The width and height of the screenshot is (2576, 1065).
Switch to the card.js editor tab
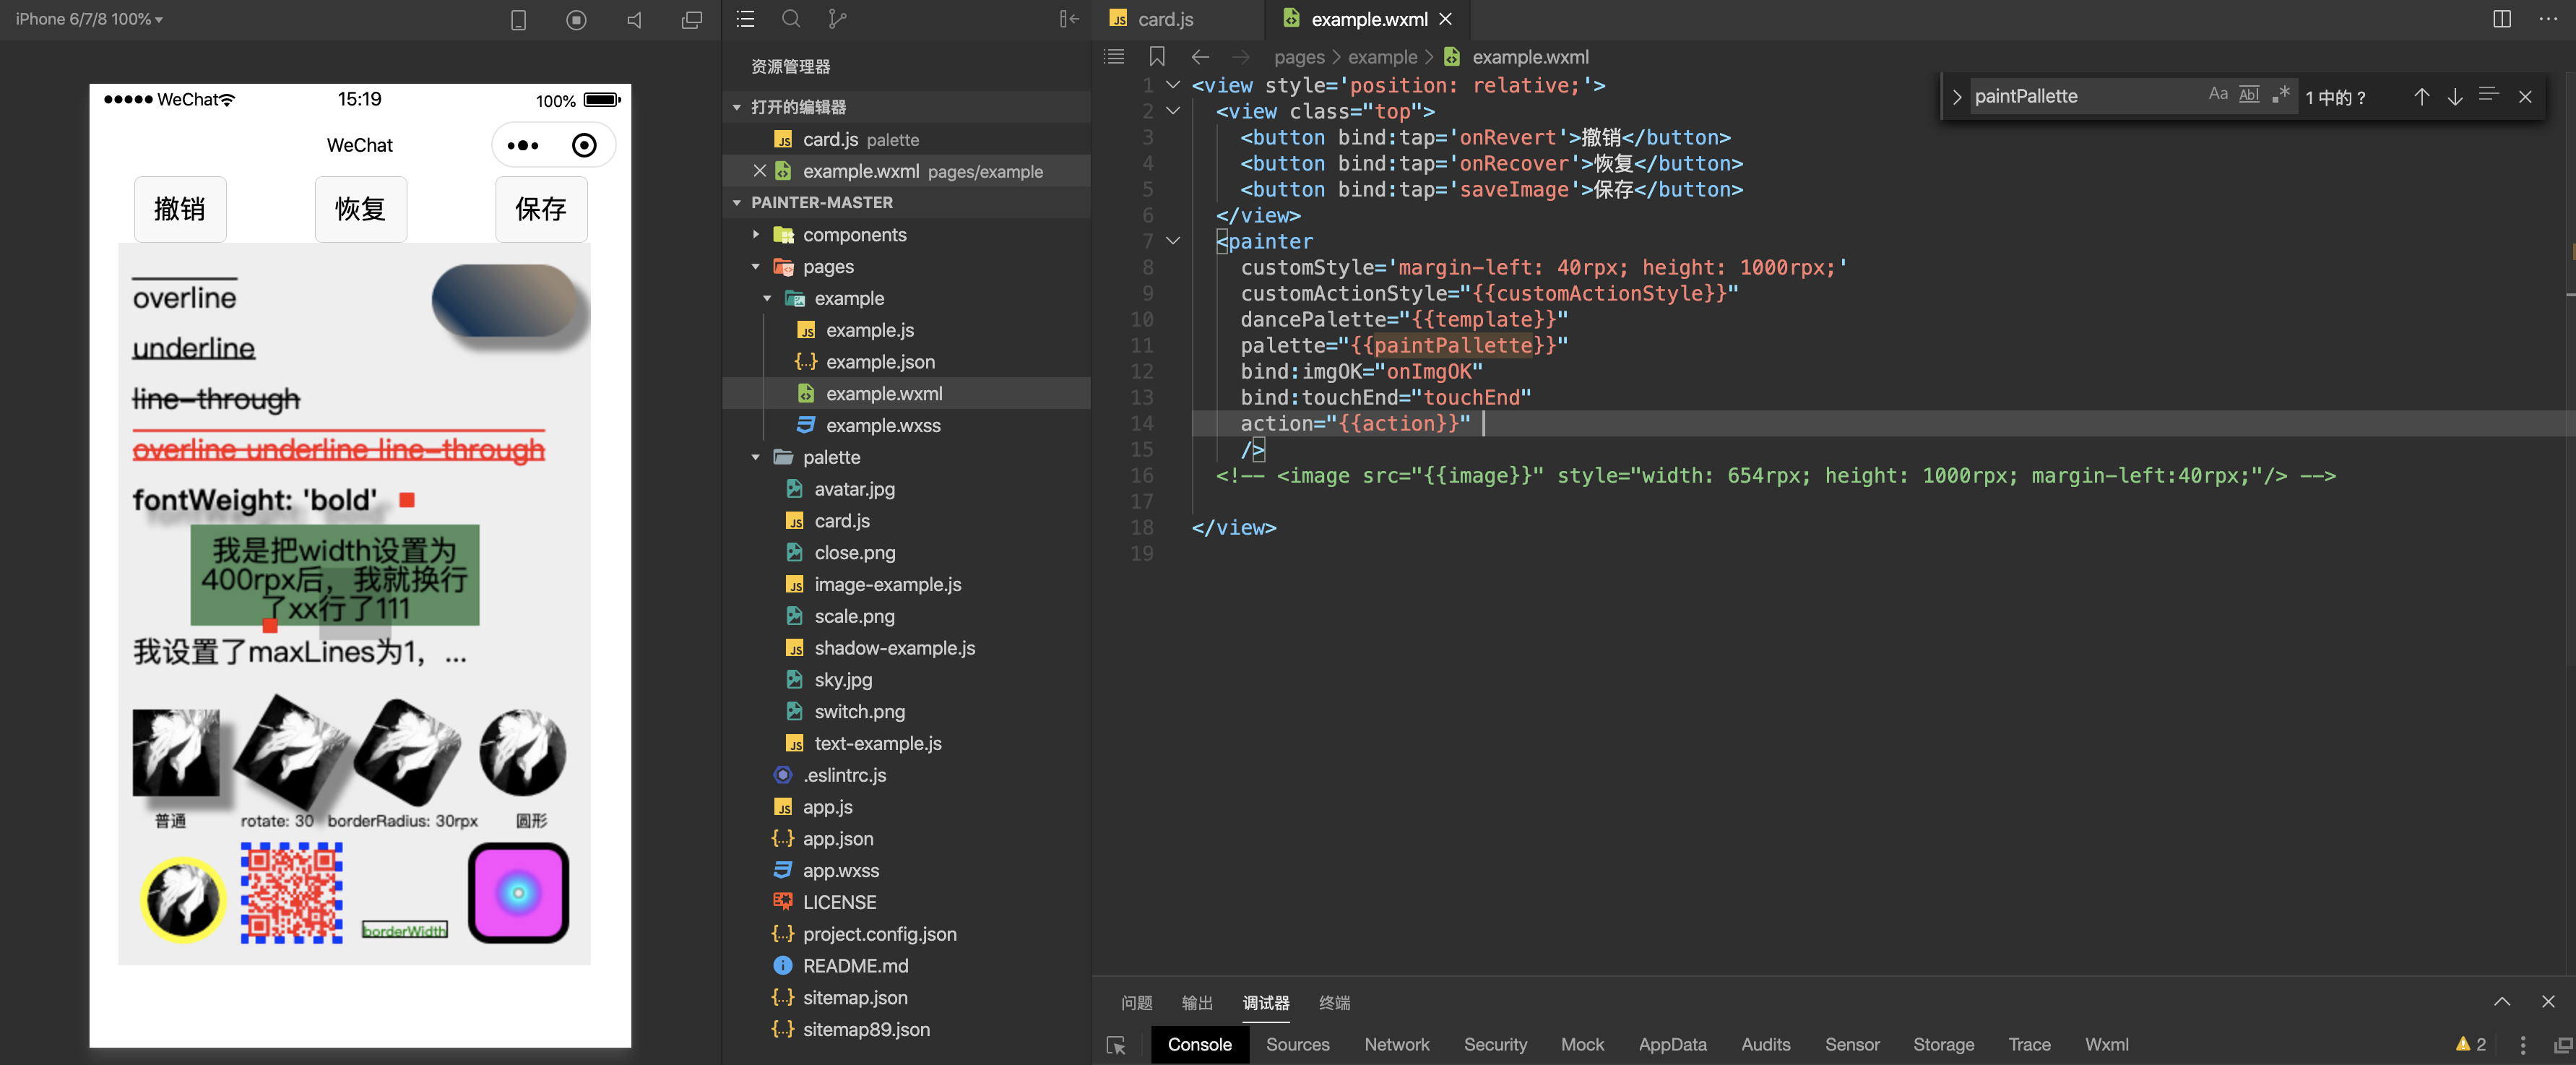[1164, 19]
